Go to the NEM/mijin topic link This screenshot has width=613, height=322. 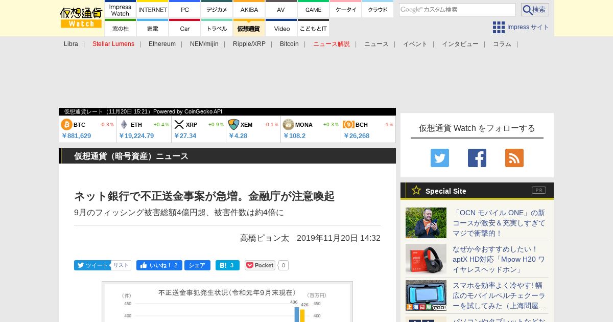[204, 44]
